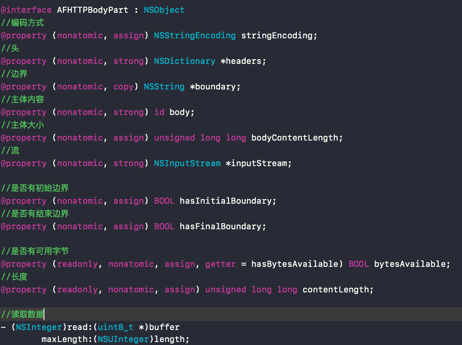The width and height of the screenshot is (462, 345).
Task: Click the //编码方式 comment
Action: point(22,23)
